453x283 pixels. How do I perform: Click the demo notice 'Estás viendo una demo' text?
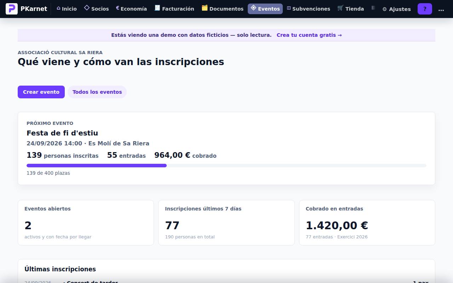click(191, 35)
